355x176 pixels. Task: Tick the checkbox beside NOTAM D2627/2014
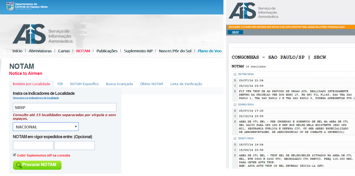click(235, 138)
